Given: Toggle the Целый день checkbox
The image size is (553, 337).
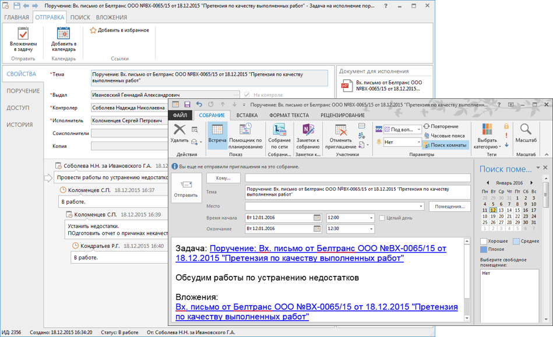Looking at the screenshot, I should coord(382,218).
